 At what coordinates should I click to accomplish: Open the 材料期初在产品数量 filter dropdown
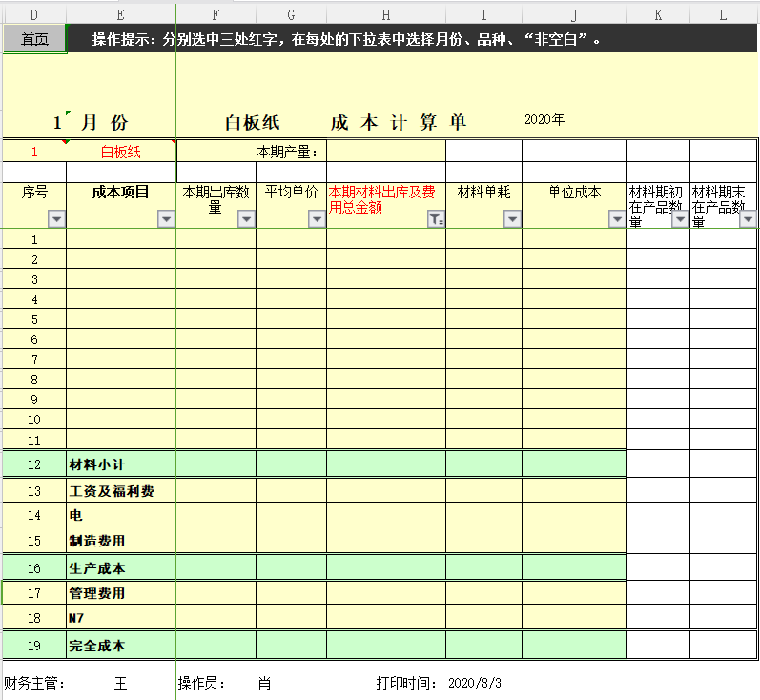click(x=681, y=219)
